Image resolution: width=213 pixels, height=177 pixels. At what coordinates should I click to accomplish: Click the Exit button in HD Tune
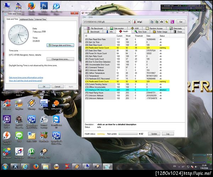[181, 22]
